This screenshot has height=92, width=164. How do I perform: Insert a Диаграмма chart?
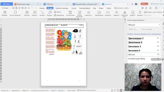coord(59,15)
